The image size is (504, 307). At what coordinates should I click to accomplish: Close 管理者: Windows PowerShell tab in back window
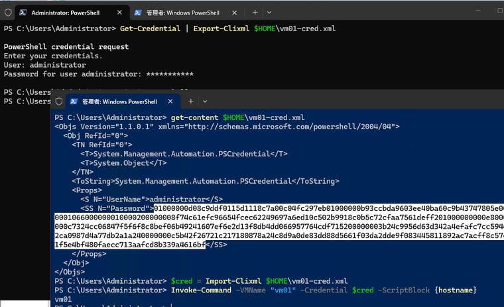[x=235, y=13]
